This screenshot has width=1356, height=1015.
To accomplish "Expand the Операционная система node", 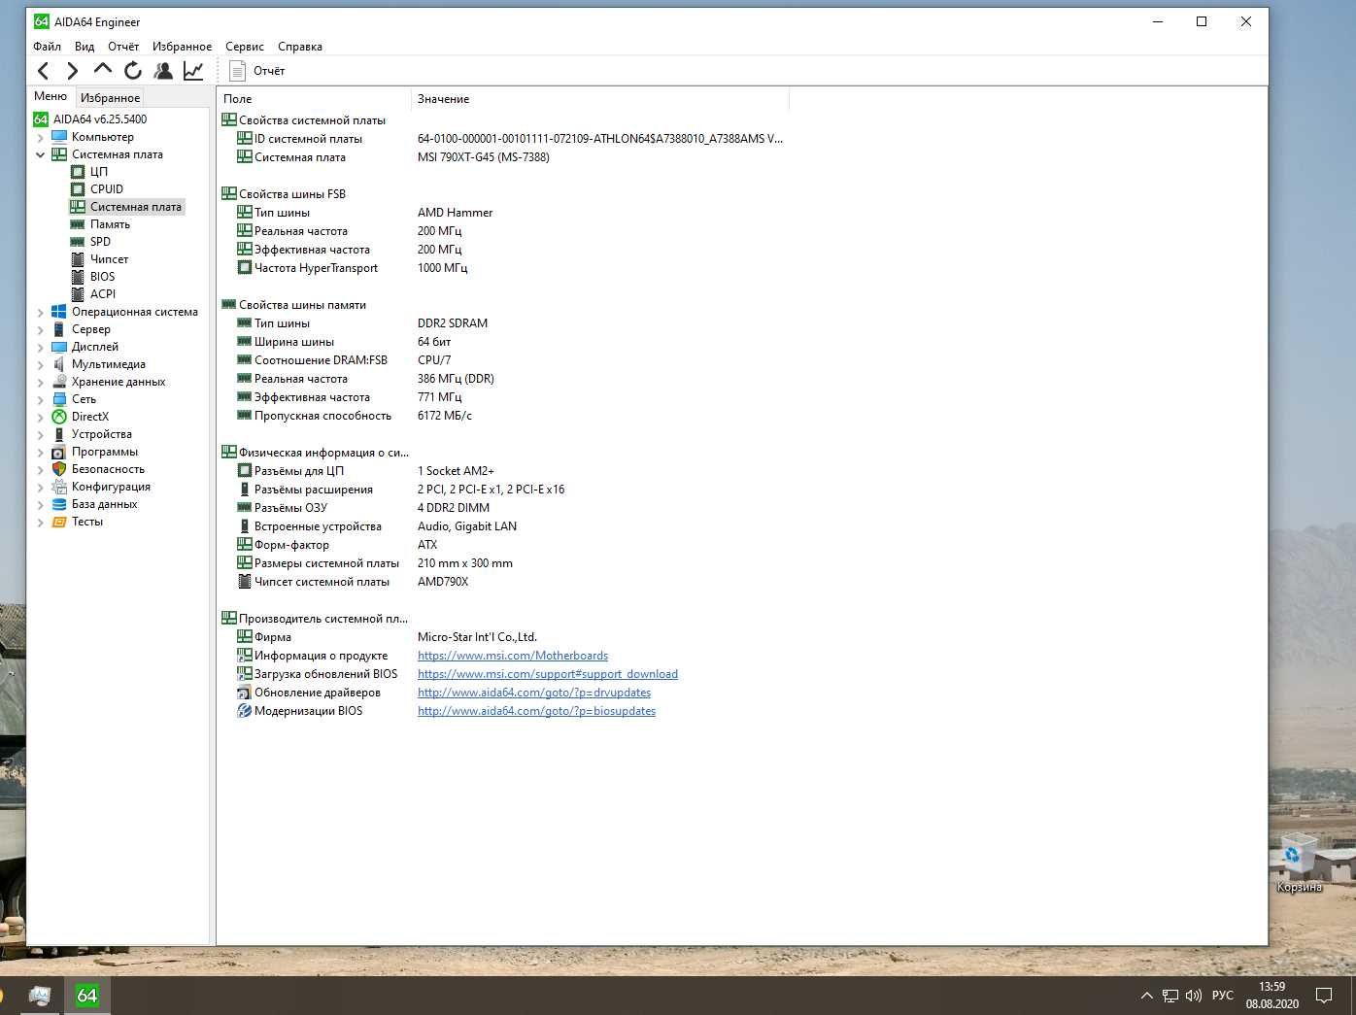I will click(x=40, y=312).
